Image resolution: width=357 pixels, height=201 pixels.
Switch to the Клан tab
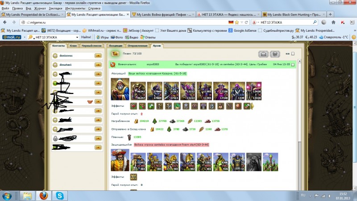coord(73,46)
